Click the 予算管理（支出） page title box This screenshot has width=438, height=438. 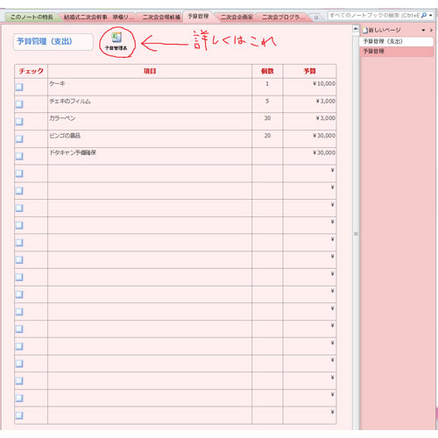[x=53, y=41]
